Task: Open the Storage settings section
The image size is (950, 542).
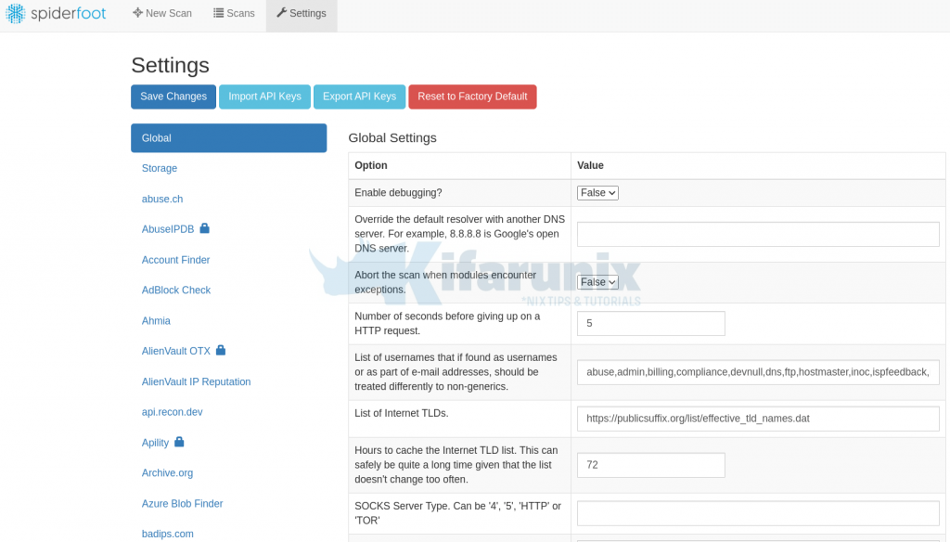Action: [160, 169]
